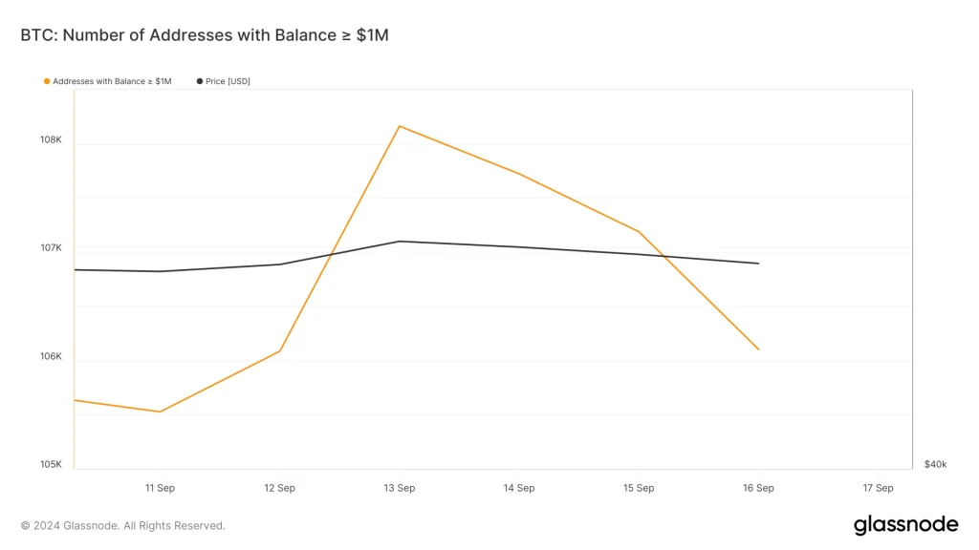The height and width of the screenshot is (550, 979).
Task: Click the 17 Sep date label
Action: [878, 488]
